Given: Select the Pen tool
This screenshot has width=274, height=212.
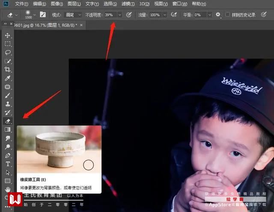Looking at the screenshot, I should (7, 155).
